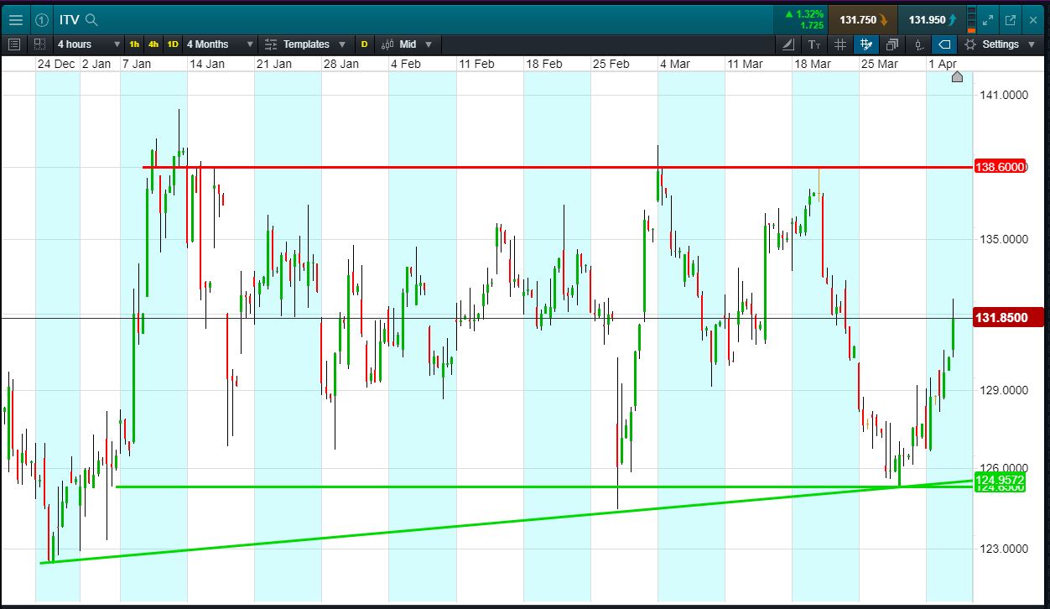Screen dimensions: 1050x609
Task: Select the green rising trendline
Action: coord(506,523)
